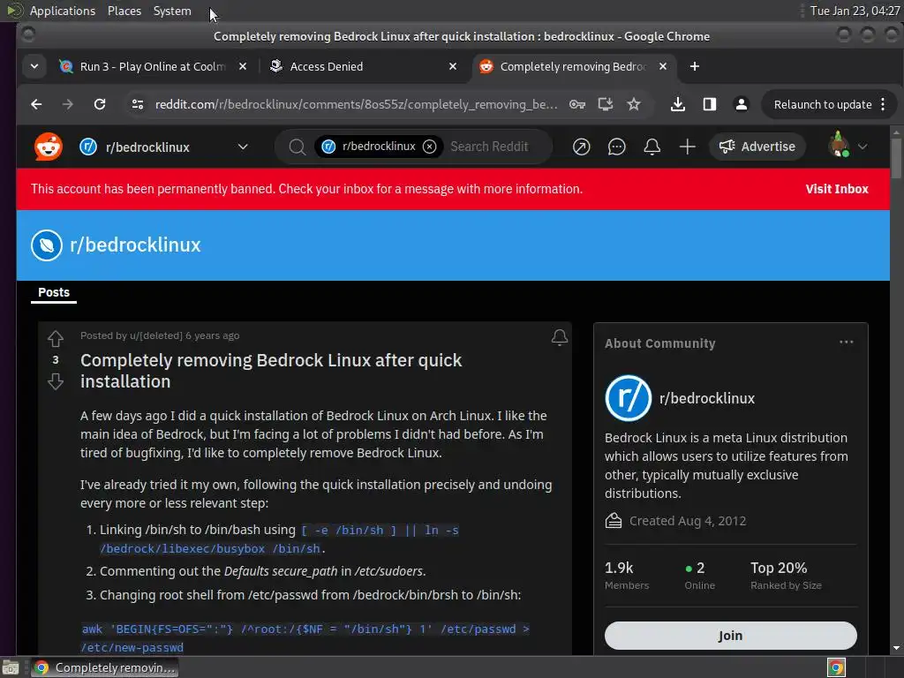Click the search magnifier icon
The height and width of the screenshot is (678, 904).
[x=297, y=147]
